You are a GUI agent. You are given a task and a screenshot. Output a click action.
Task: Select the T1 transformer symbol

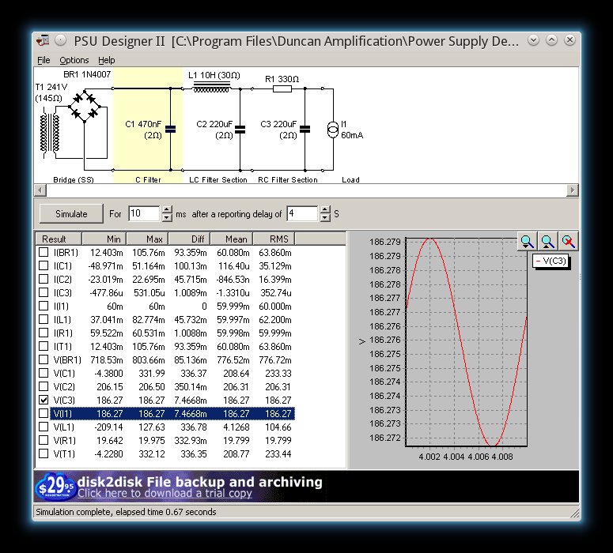[x=50, y=133]
